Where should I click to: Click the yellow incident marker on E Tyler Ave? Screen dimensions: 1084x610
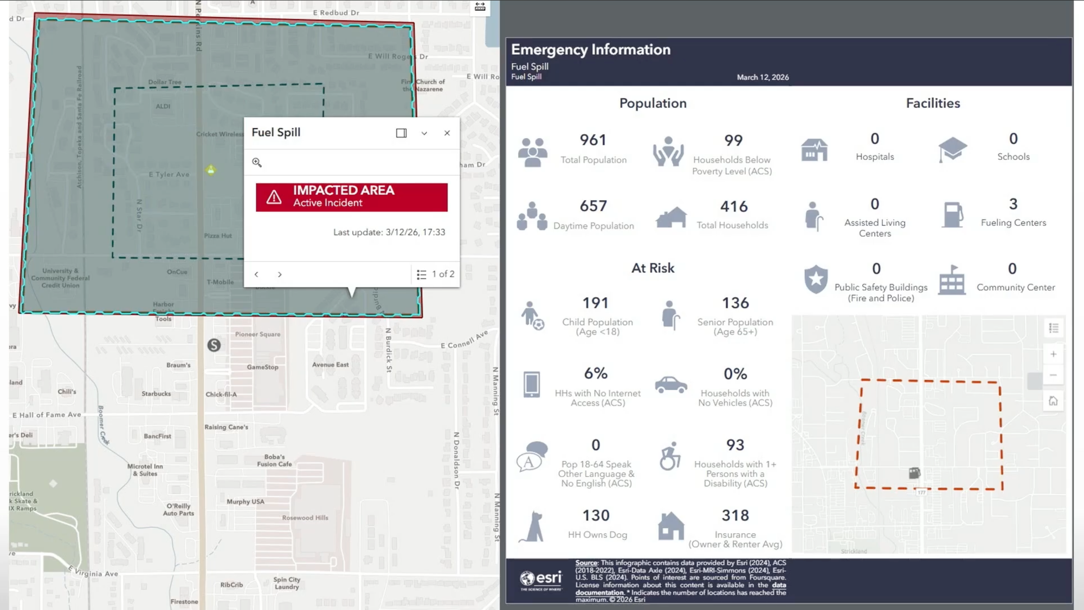point(211,170)
